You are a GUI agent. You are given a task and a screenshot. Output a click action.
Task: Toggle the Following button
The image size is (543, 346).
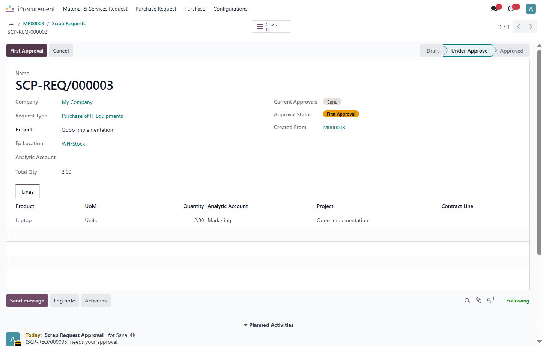tap(518, 301)
